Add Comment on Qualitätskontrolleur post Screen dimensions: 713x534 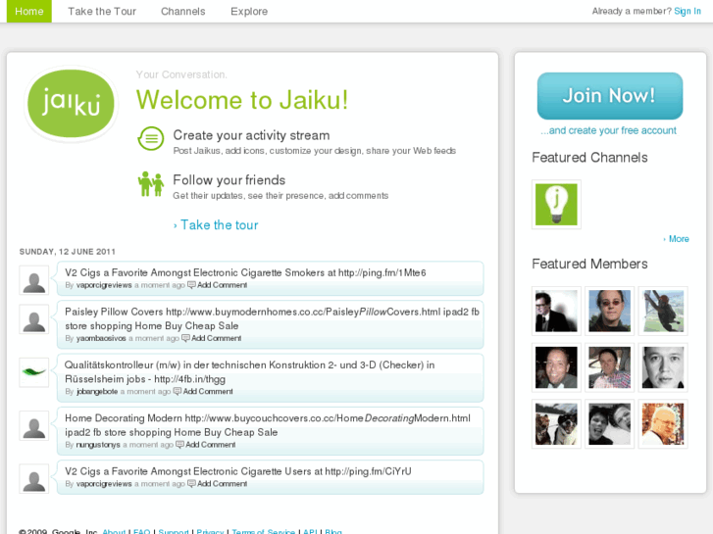tap(208, 391)
